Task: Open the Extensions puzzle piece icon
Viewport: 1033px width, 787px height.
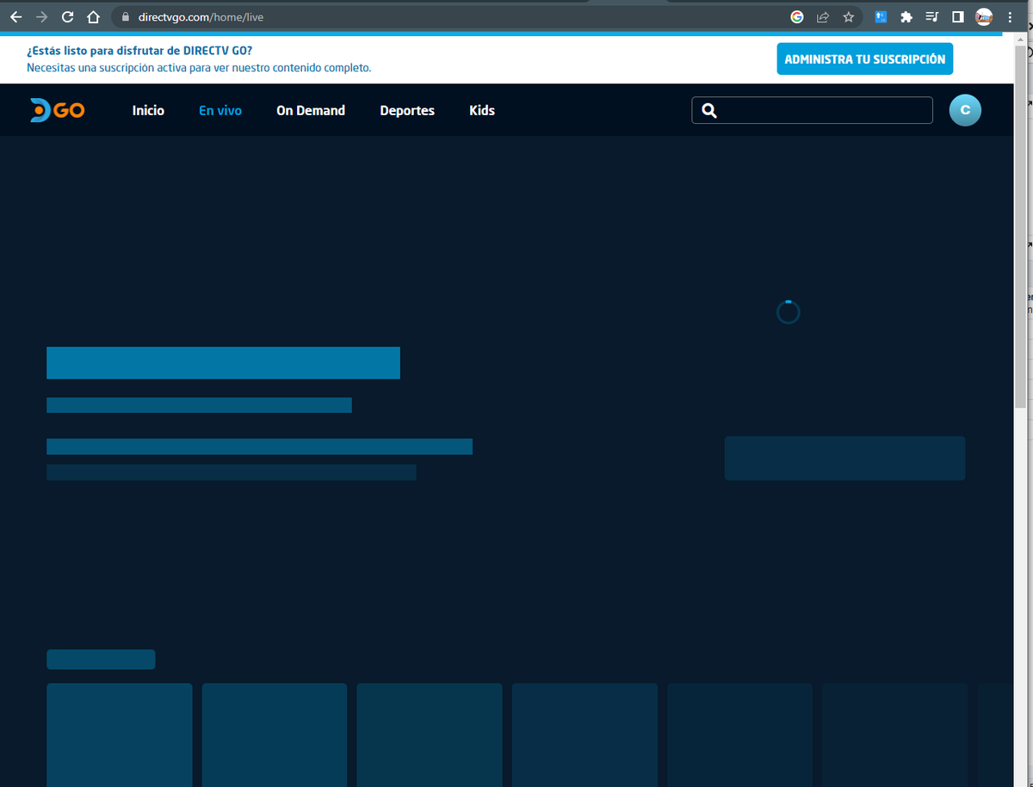Action: click(x=906, y=17)
